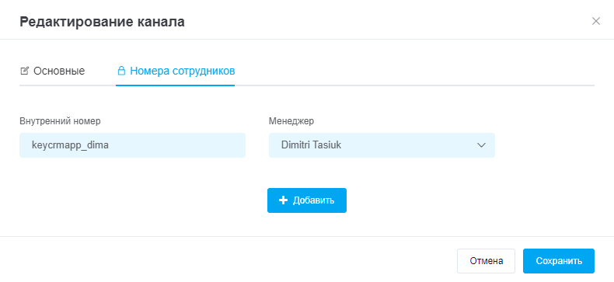The width and height of the screenshot is (614, 282).
Task: Click the Отмена button
Action: click(486, 261)
